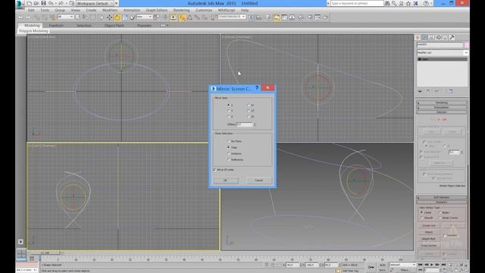Screen dimensions: 485x273
Task: Click the Configure Modifier Sets icon
Action: tap(451, 91)
